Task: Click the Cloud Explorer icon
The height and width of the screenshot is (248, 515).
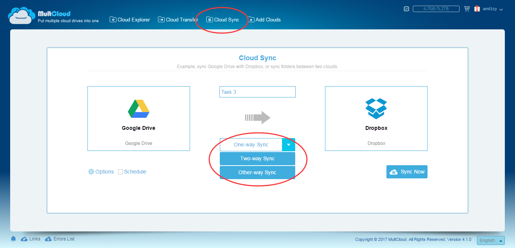Action: [113, 20]
